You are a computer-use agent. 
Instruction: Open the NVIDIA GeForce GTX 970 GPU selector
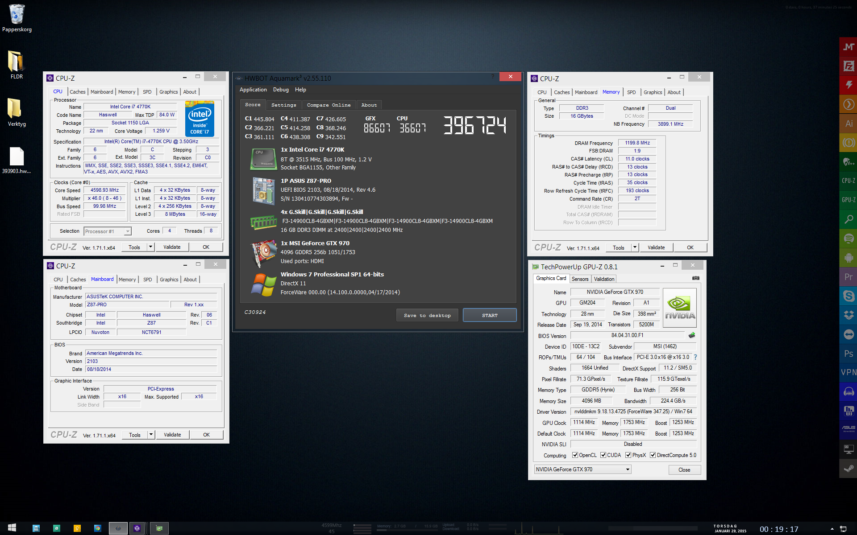click(582, 469)
